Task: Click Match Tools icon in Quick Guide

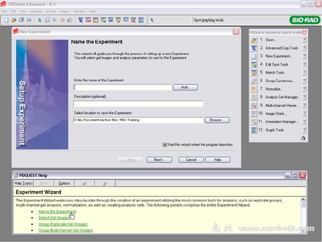Action: coord(254,72)
